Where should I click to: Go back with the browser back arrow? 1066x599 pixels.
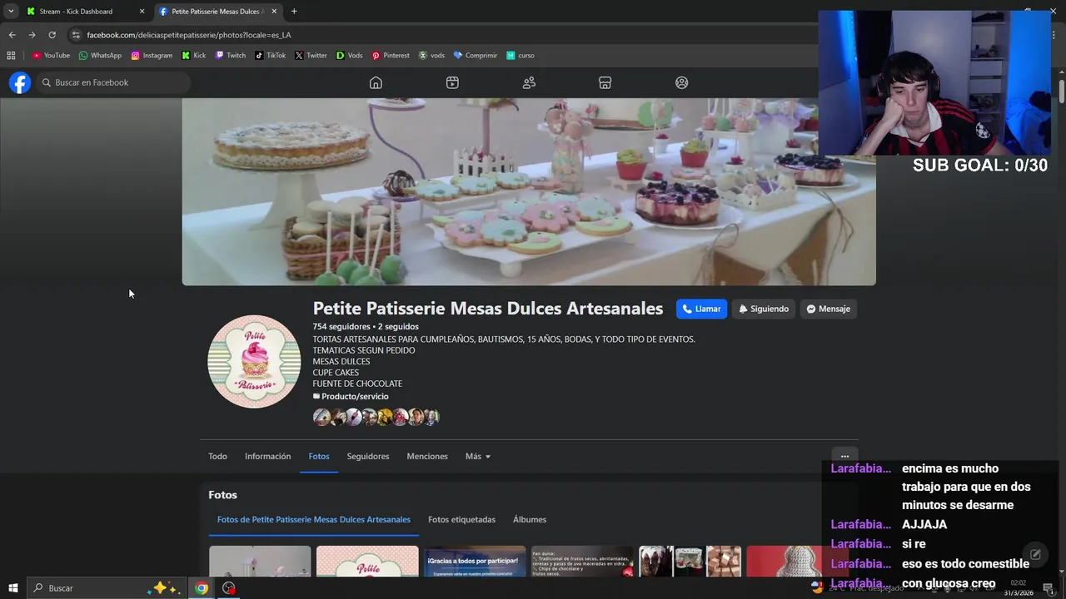12,35
